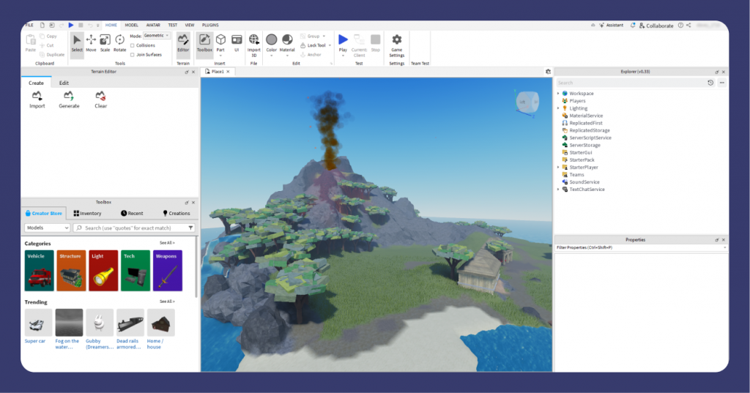Choose the Rotate tool
The width and height of the screenshot is (750, 393).
119,42
